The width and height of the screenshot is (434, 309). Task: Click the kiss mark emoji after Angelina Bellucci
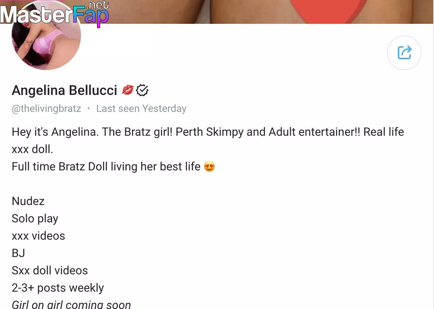[128, 90]
